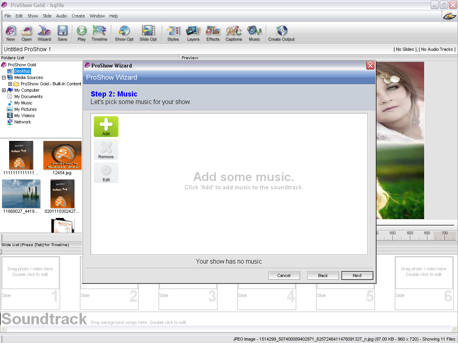Screen dimensions: 458x343
Task: Open the Effects toolbar icon
Action: point(213,33)
